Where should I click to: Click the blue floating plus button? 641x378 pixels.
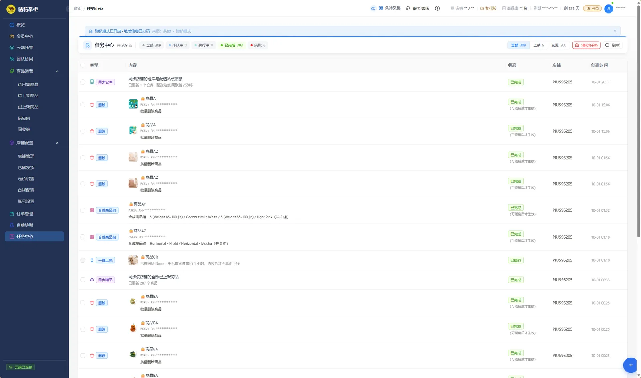pos(630,365)
